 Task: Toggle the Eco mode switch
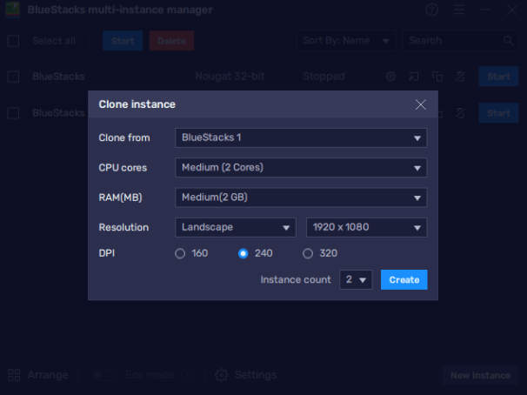pyautogui.click(x=103, y=375)
